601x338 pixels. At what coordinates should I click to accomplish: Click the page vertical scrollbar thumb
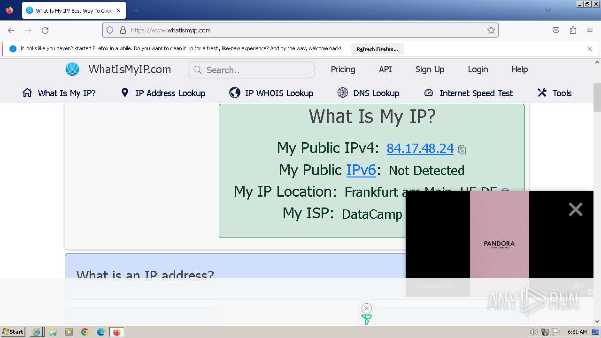pyautogui.click(x=597, y=98)
